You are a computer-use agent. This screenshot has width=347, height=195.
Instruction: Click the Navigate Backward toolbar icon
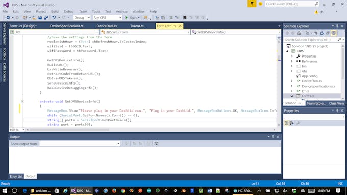tap(8, 18)
